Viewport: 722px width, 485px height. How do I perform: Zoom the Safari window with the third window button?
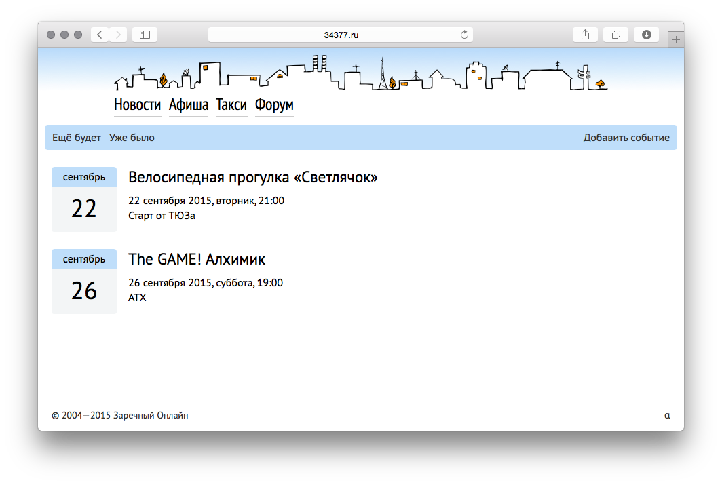coord(78,35)
